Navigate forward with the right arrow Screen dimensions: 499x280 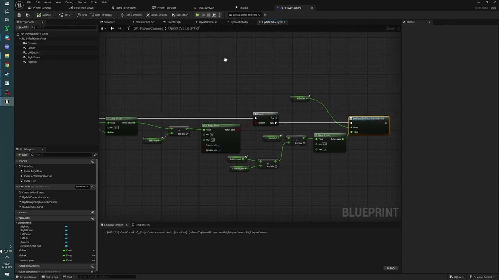click(119, 28)
